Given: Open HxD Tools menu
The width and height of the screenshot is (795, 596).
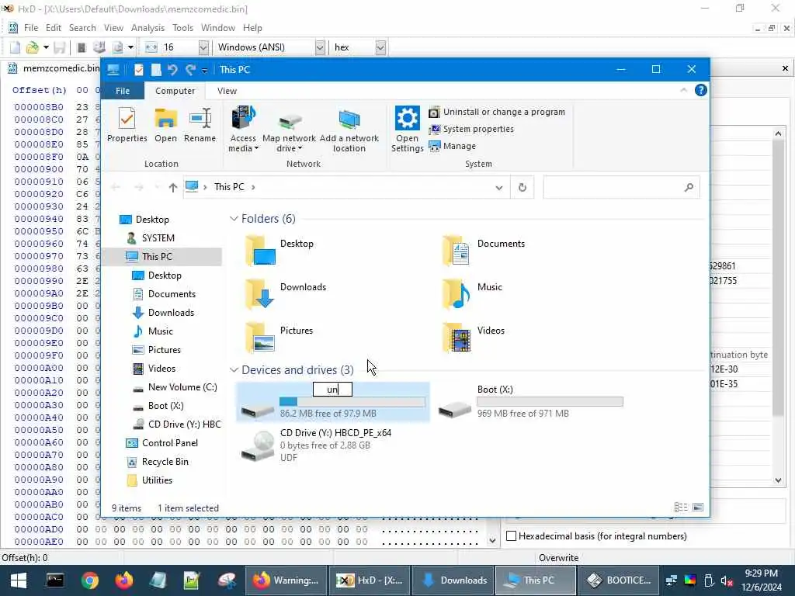Looking at the screenshot, I should pos(182,28).
